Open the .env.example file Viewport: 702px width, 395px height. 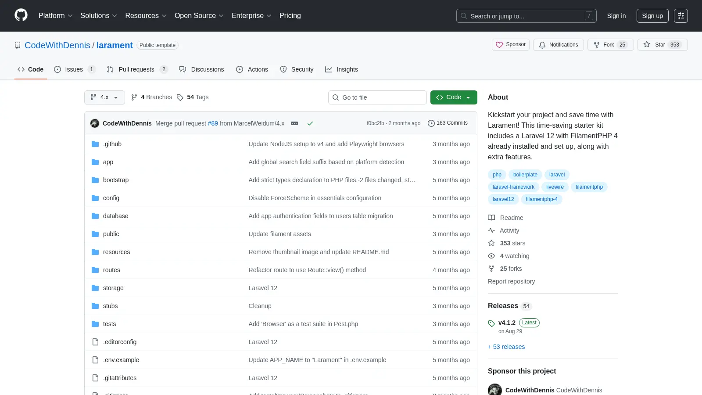pos(121,360)
